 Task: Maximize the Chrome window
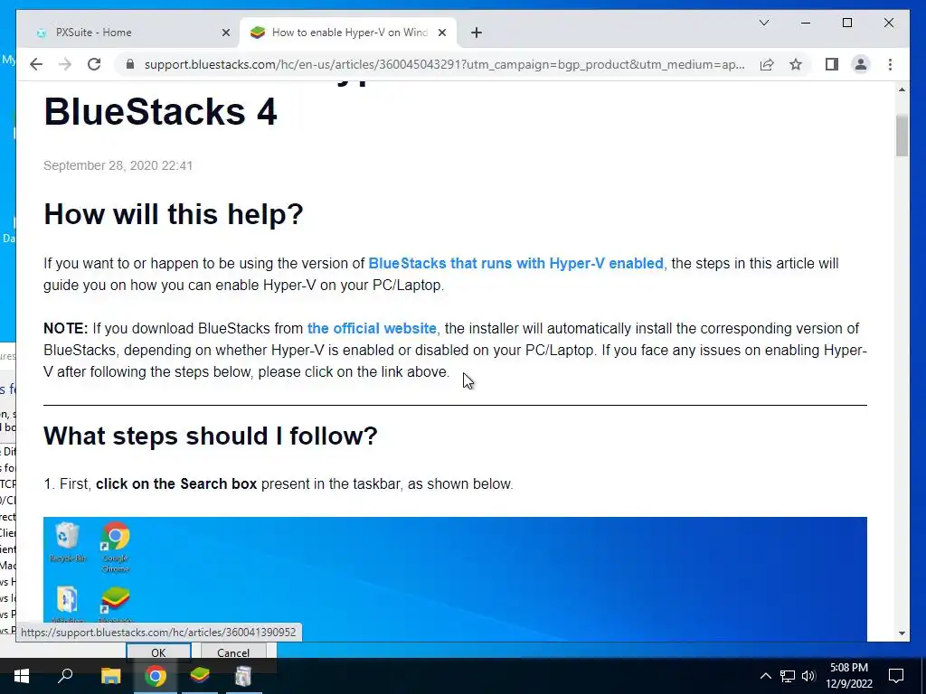[847, 23]
